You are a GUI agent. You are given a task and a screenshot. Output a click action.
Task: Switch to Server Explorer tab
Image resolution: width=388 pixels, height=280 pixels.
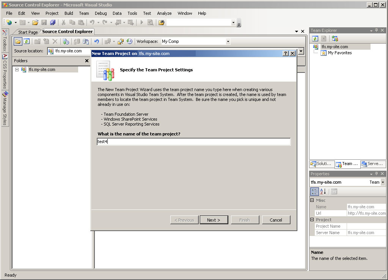tap(373, 164)
